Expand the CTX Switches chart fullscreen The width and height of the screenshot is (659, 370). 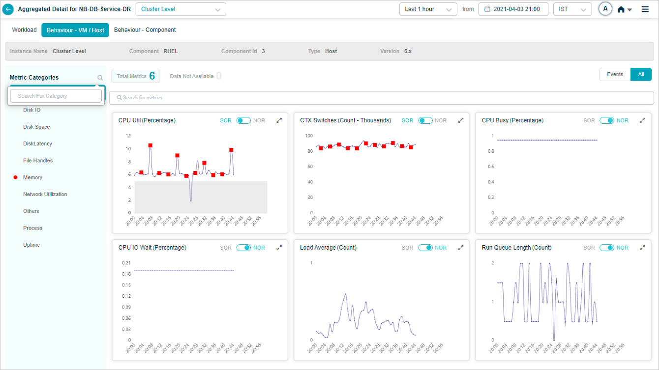[461, 120]
